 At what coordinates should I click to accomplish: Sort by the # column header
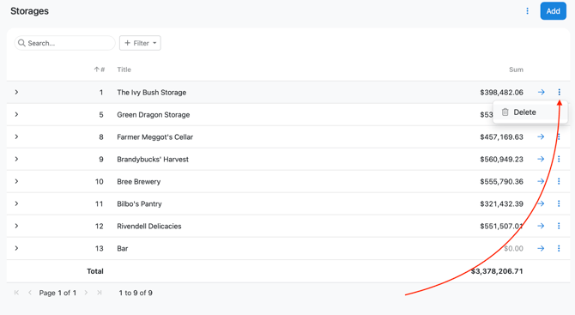(100, 70)
